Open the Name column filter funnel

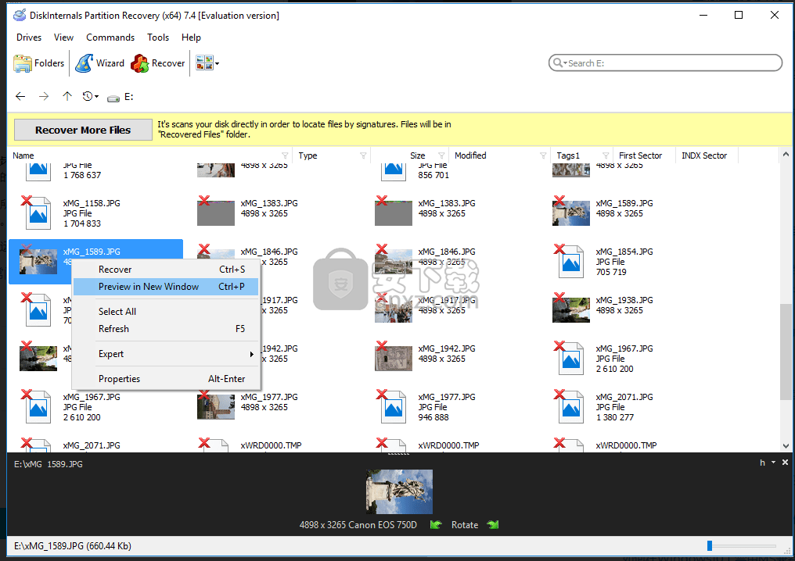[285, 155]
